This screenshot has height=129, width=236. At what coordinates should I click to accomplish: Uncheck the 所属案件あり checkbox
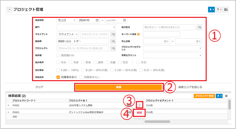(58, 77)
